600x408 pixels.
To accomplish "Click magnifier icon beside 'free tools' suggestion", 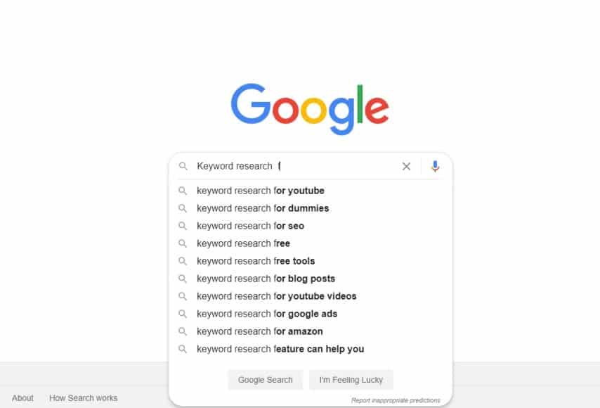I will pyautogui.click(x=183, y=261).
